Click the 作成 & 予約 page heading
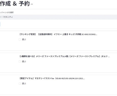 point(15,4)
